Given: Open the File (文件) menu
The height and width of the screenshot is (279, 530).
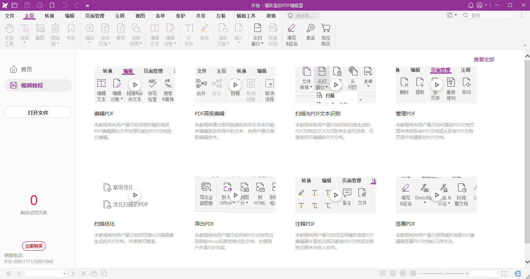Looking at the screenshot, I should click(10, 16).
